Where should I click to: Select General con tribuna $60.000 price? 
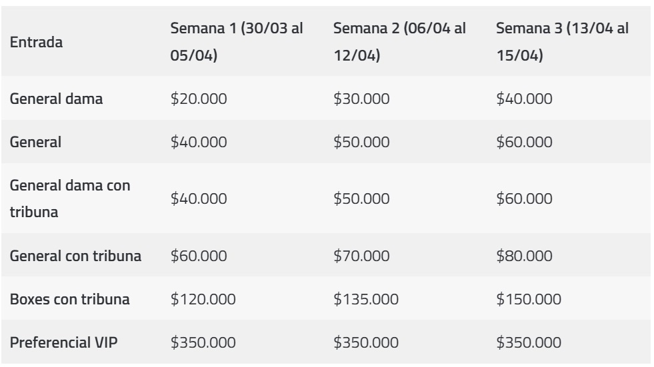199,256
